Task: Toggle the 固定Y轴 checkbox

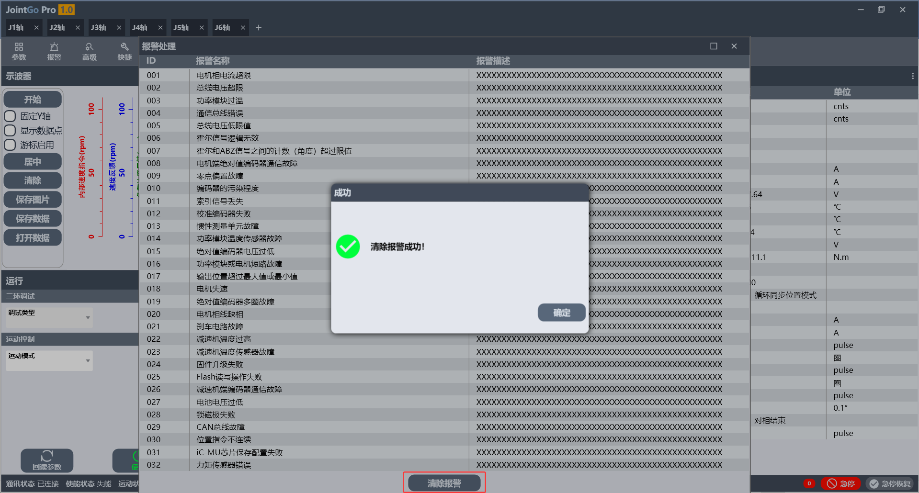Action: pos(10,116)
